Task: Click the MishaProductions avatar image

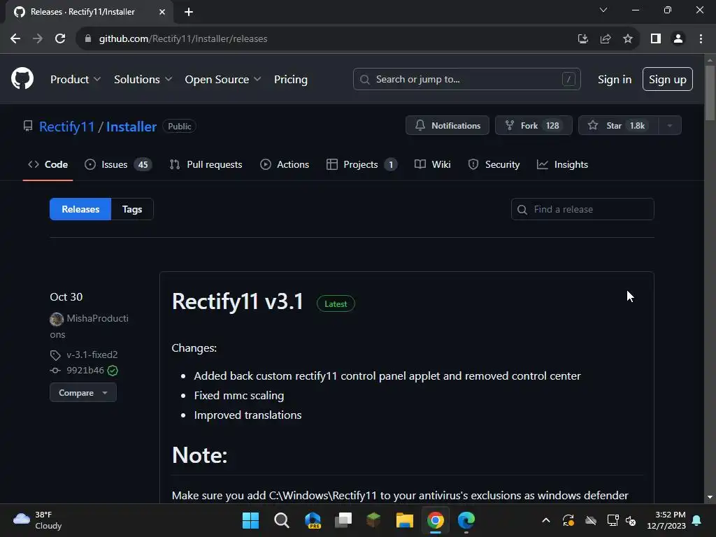Action: [x=57, y=319]
